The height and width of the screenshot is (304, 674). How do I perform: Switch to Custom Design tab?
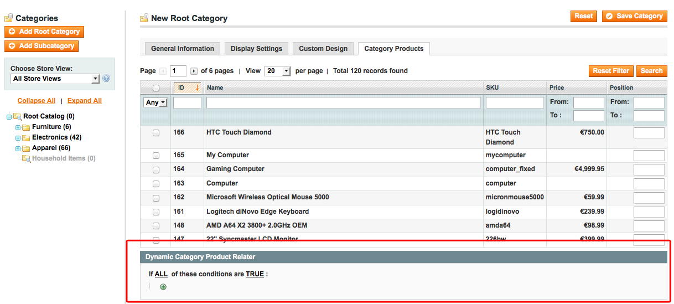323,49
